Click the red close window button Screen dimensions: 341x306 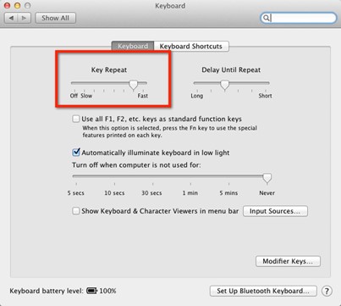pyautogui.click(x=7, y=5)
